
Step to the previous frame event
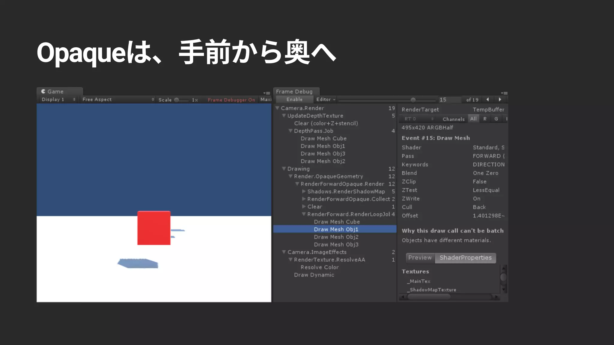coord(487,99)
